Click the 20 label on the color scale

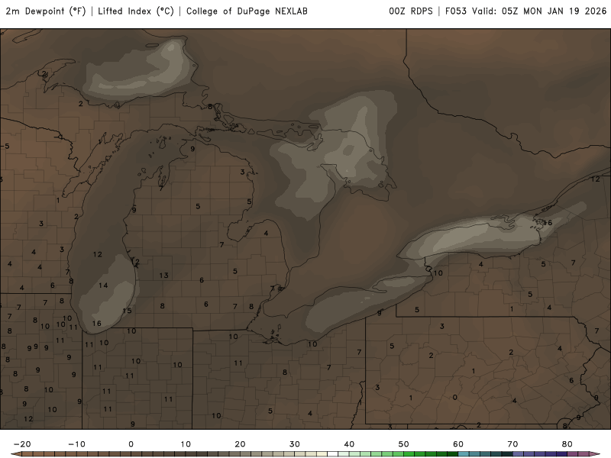click(240, 444)
